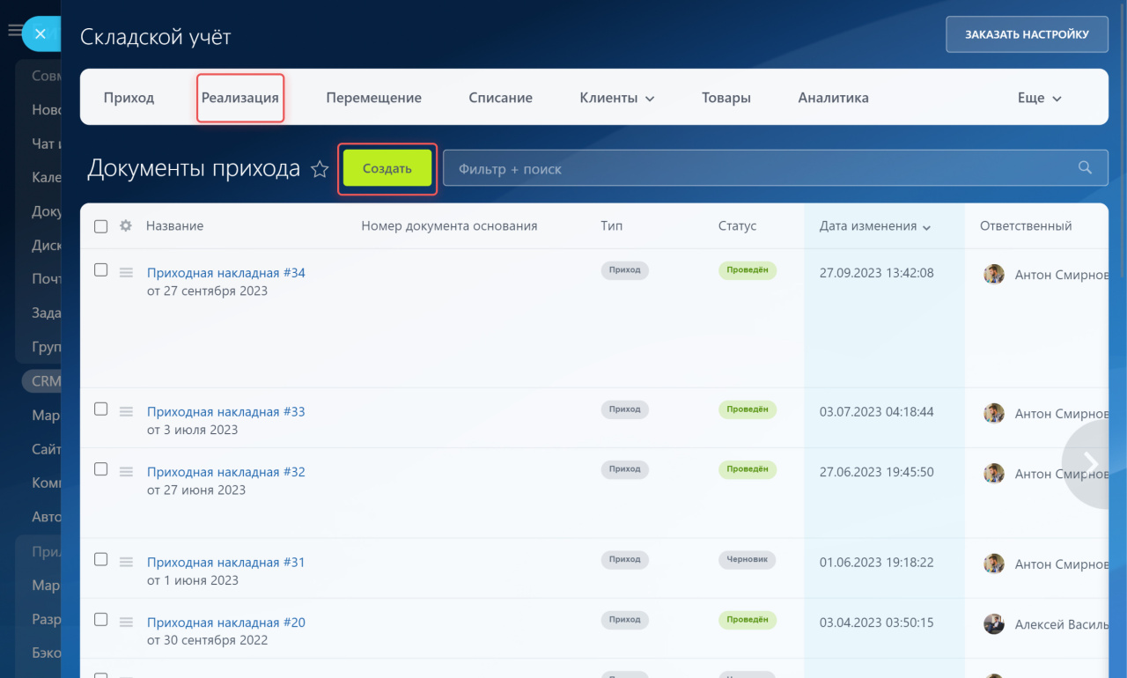Check the box for Приходная накладная #32
The width and height of the screenshot is (1127, 678).
coord(100,469)
